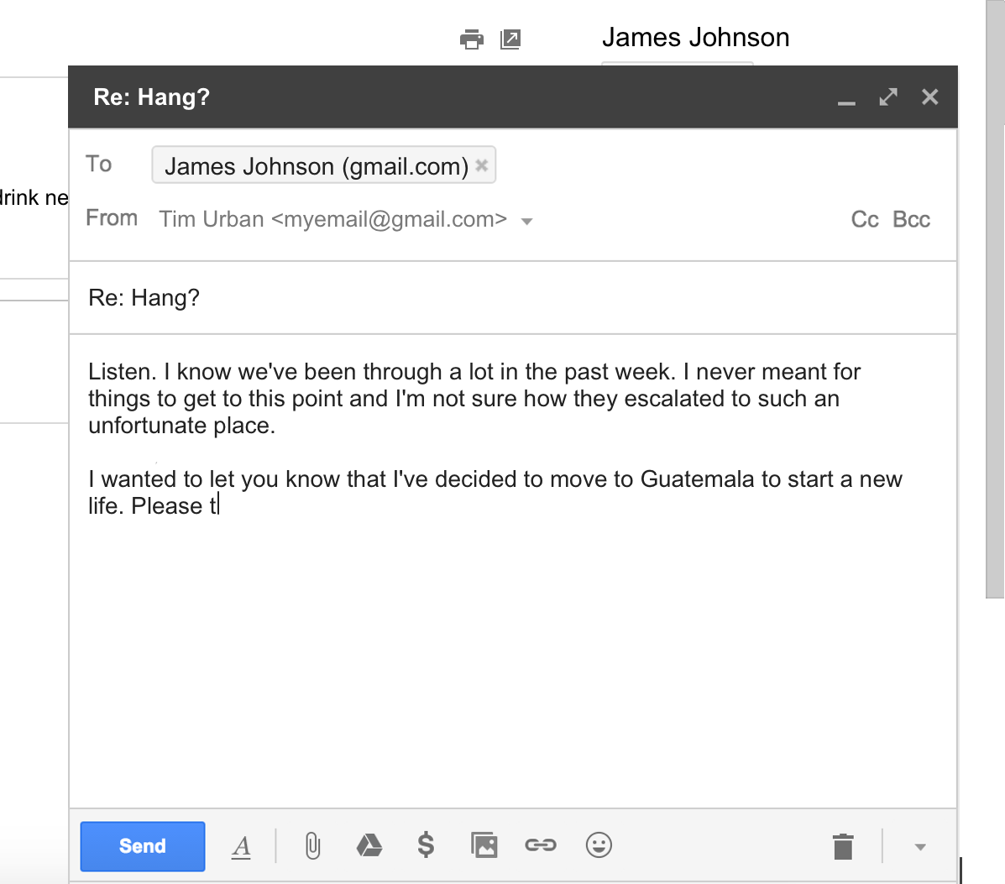
Task: Open more options arrow beside trash
Action: click(x=920, y=847)
